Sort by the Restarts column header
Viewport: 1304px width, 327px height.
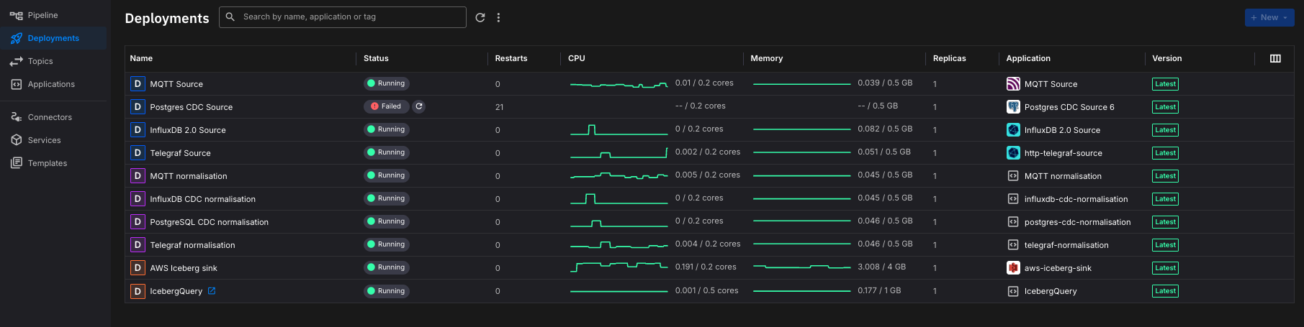[x=511, y=58]
